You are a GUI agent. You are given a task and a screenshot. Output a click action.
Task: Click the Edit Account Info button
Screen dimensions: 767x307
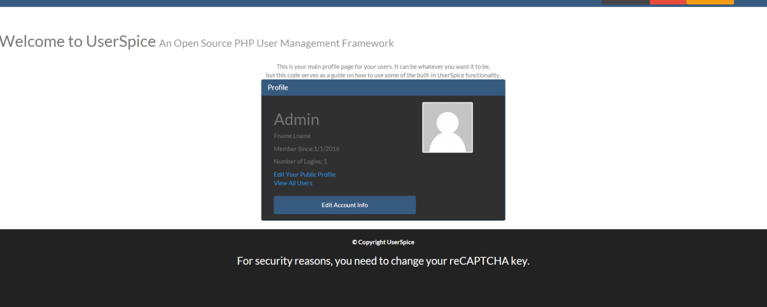pyautogui.click(x=345, y=205)
